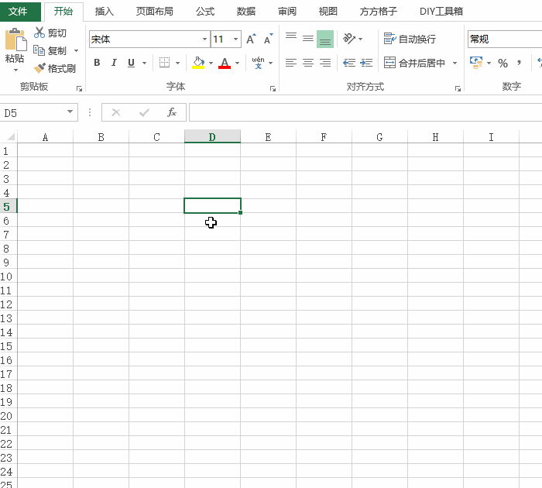Open clipboard group dialog launcher

79,89
